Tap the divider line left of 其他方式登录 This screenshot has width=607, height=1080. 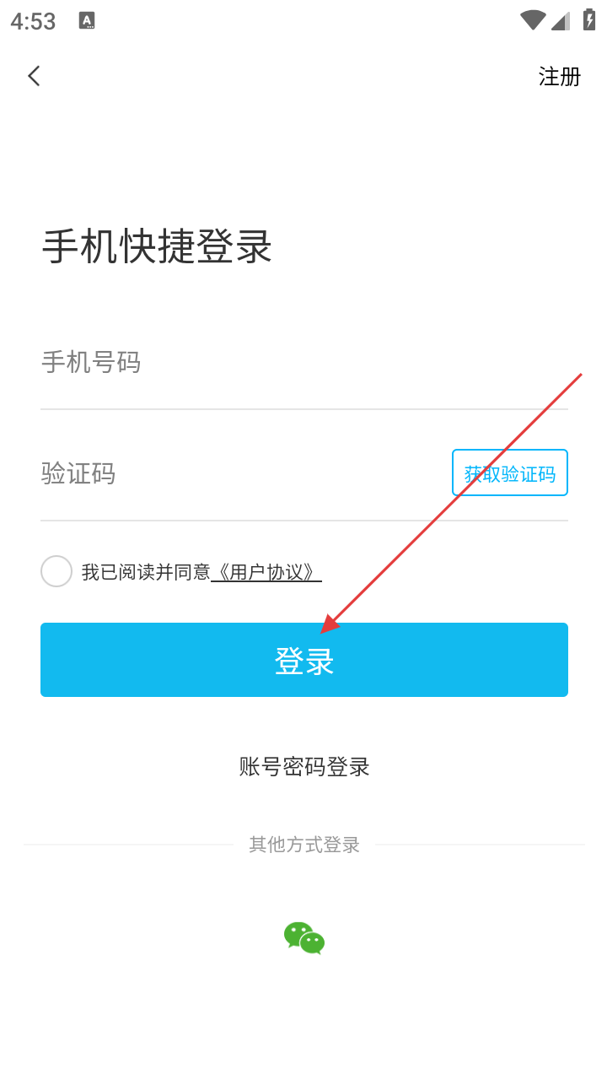128,845
